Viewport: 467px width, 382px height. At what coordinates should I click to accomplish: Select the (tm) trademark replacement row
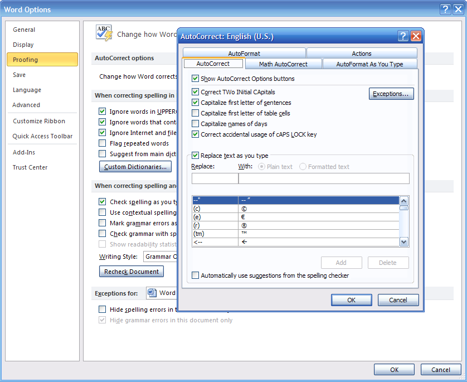click(296, 234)
